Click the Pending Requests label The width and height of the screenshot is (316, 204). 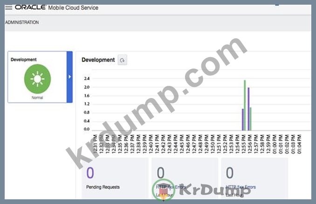[103, 187]
